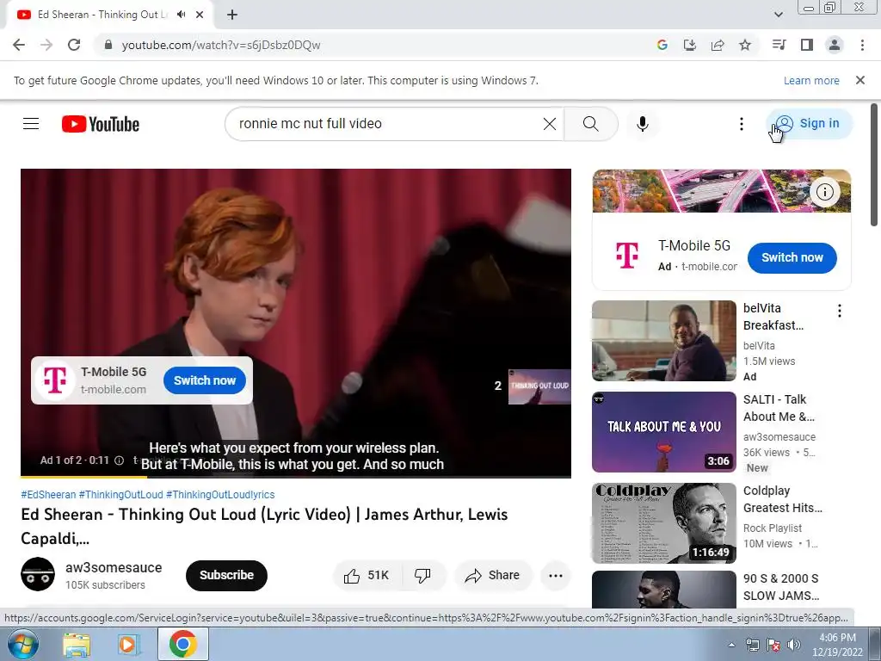Open aw3somesauce channel avatar
This screenshot has height=661, width=881.
[x=38, y=574]
